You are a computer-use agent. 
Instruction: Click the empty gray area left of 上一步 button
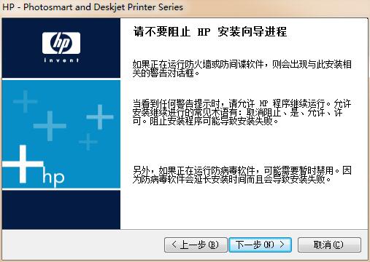[82, 245]
